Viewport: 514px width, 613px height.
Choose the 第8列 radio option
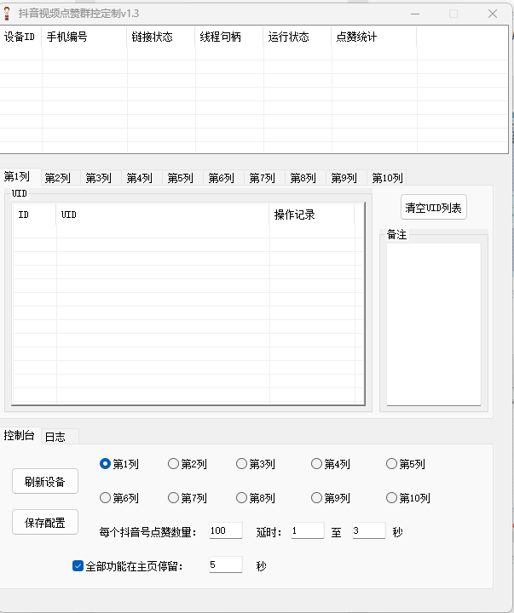[x=242, y=498]
